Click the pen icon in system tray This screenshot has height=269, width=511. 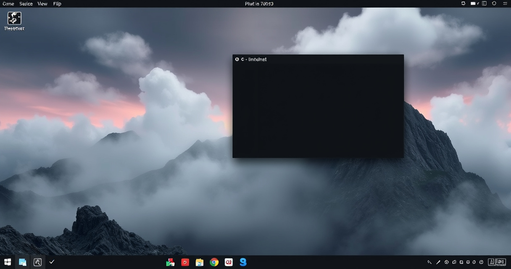pos(438,262)
